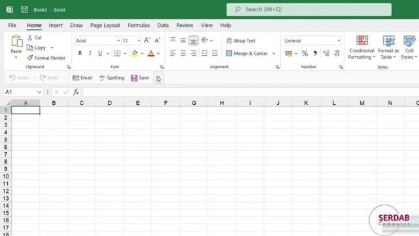Center text horizontally
419x236 pixels.
coord(183,53)
